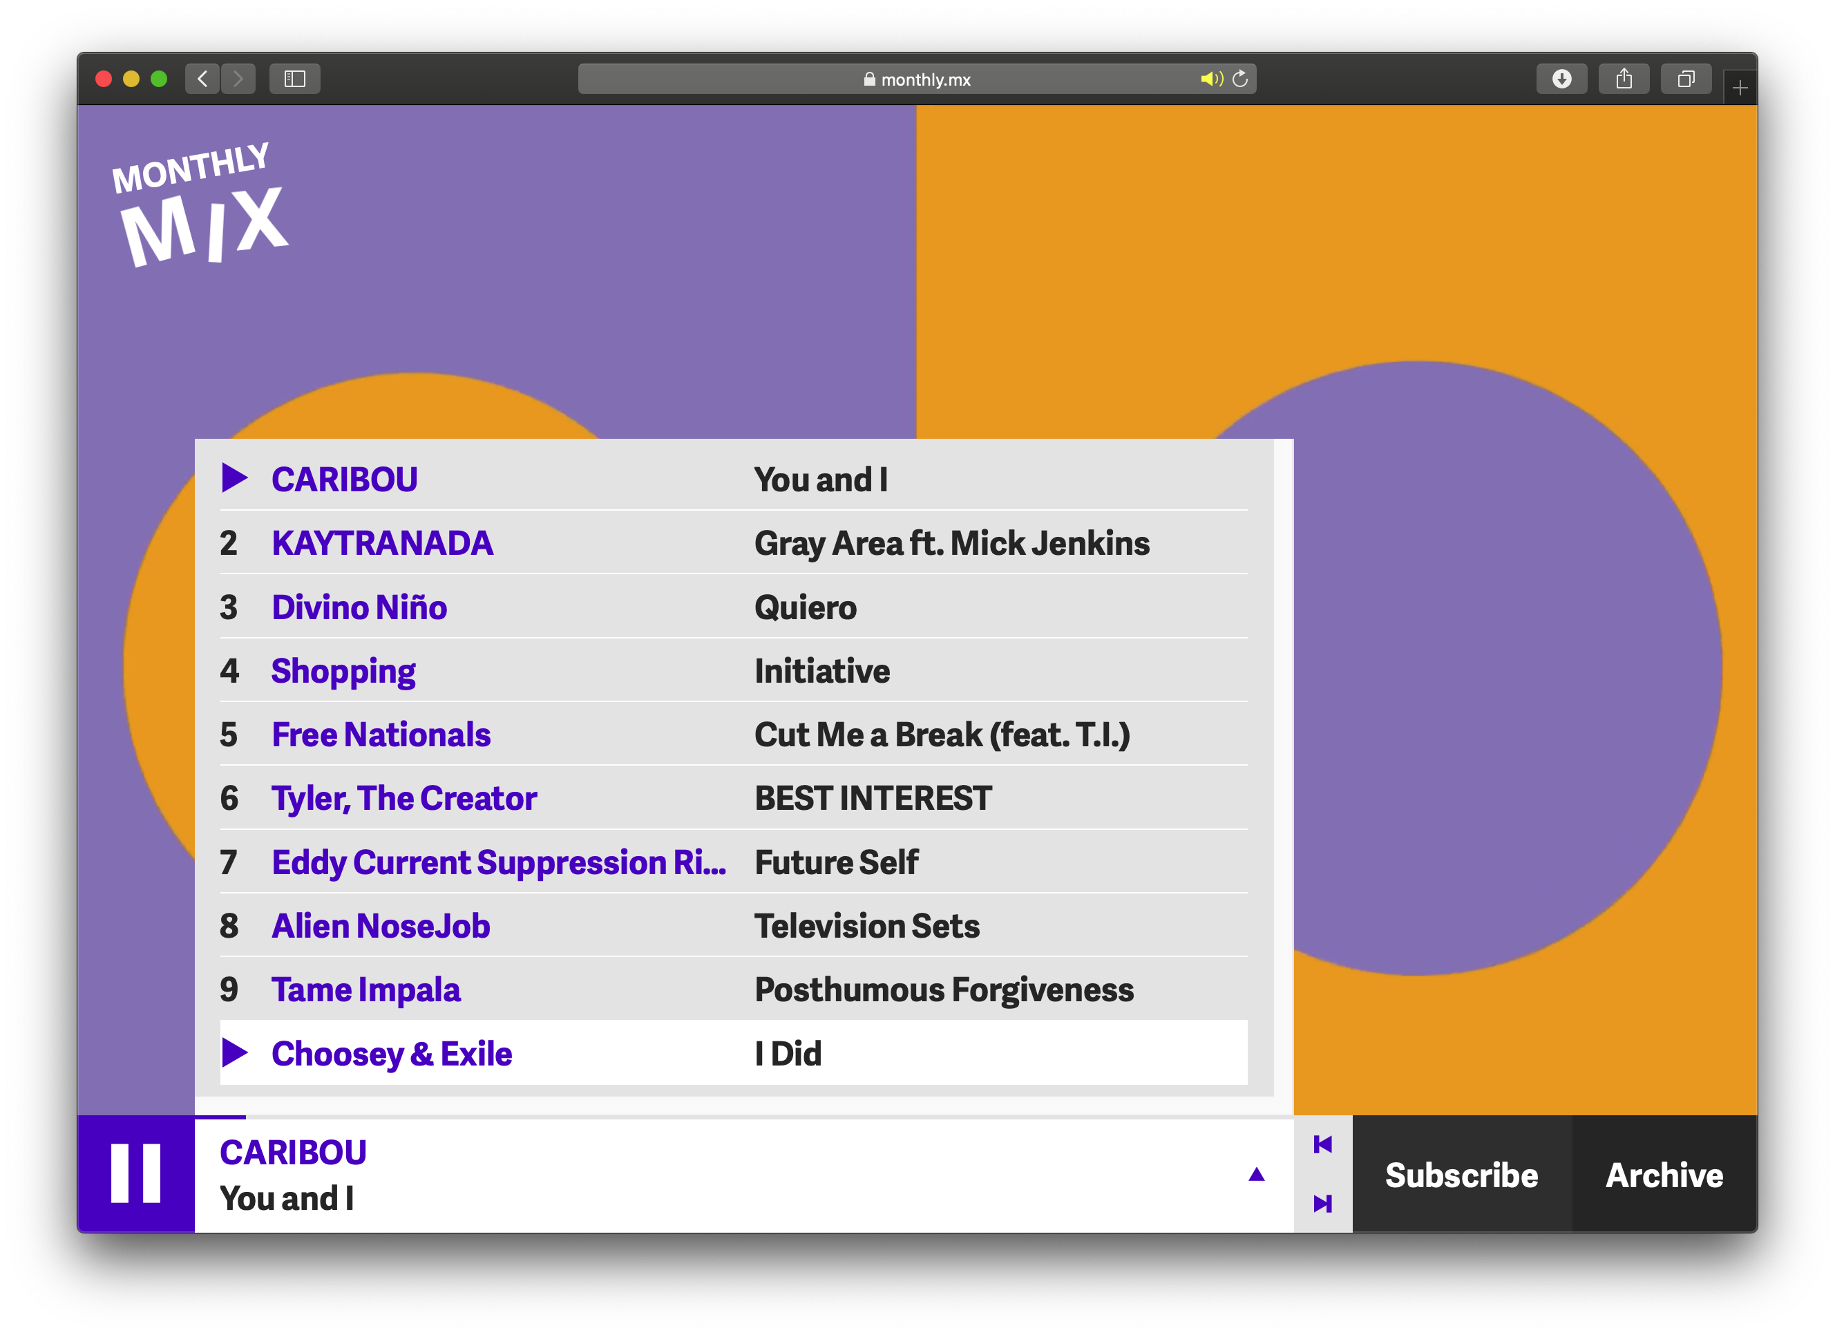The image size is (1835, 1335).
Task: Open KAYTRANADA artist link
Action: pos(382,543)
